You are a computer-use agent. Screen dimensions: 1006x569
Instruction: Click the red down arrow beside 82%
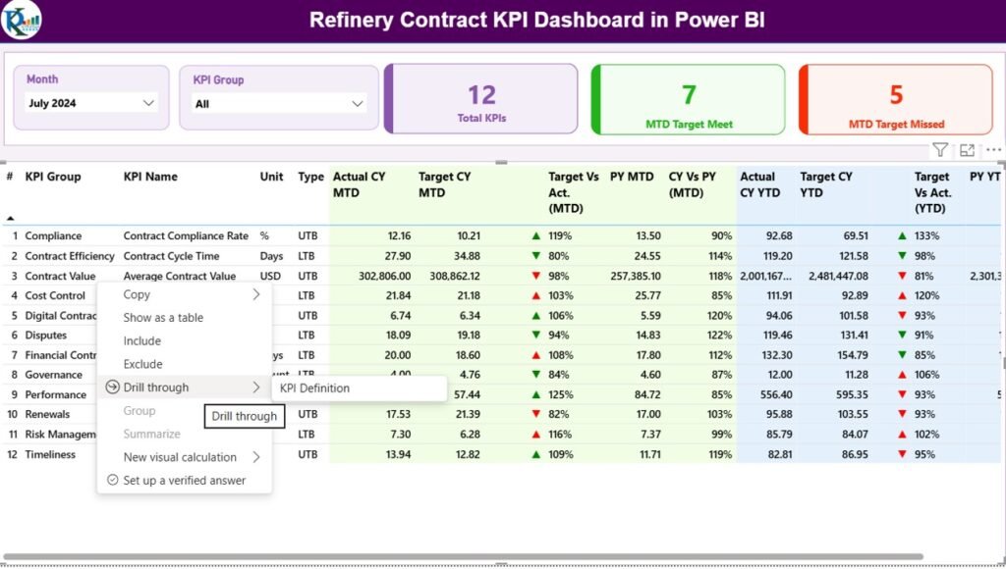click(535, 414)
